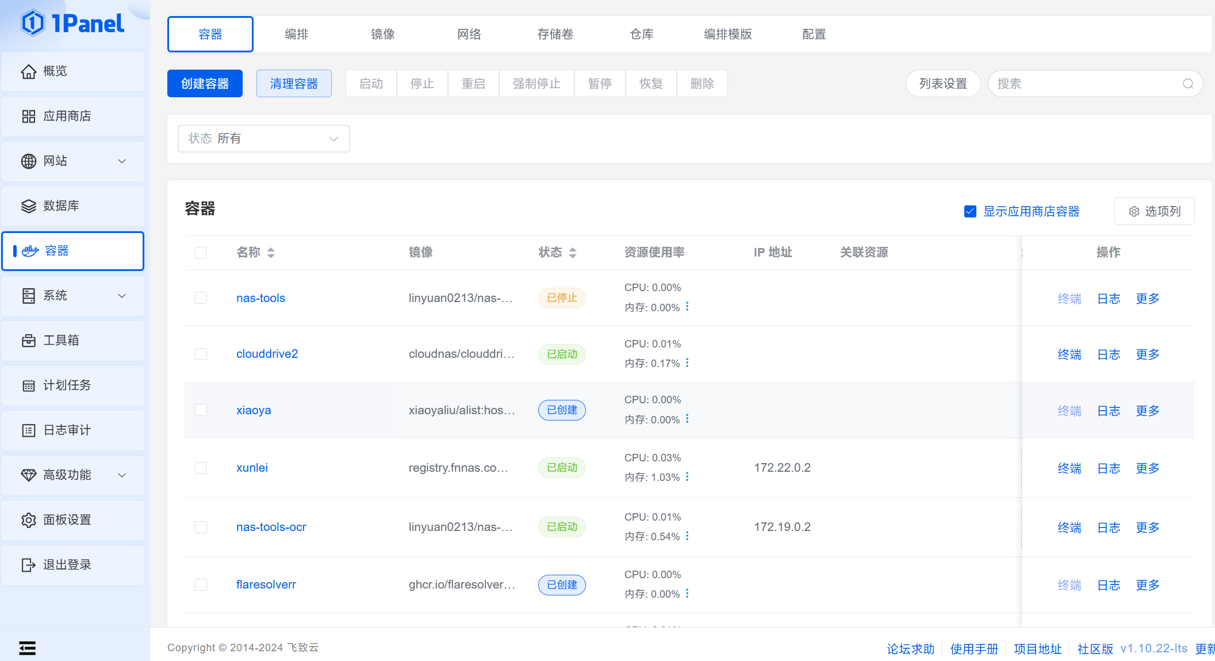1215x661 pixels.
Task: Open 概览 overview home icon
Action: pos(29,71)
